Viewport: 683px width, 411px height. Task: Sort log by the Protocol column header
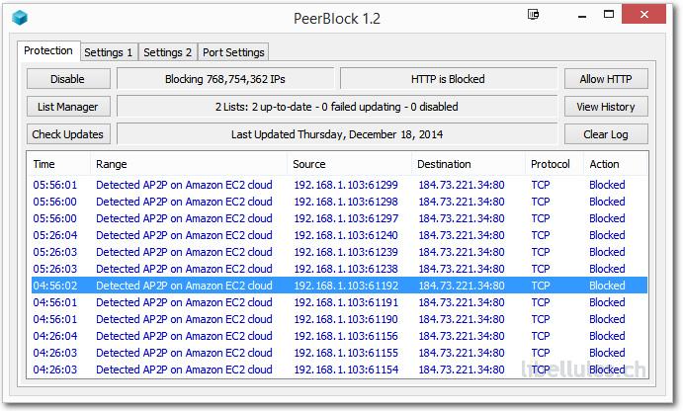[x=555, y=164]
